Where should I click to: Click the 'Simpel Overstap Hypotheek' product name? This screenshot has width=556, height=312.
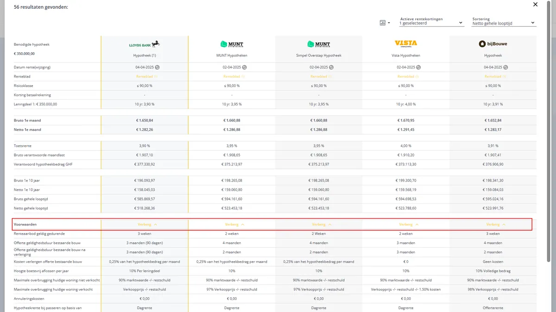click(x=319, y=55)
